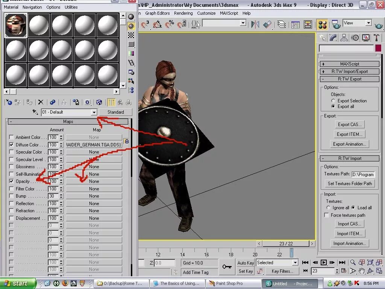Open the Material menu
This screenshot has width=385, height=289.
tap(11, 7)
